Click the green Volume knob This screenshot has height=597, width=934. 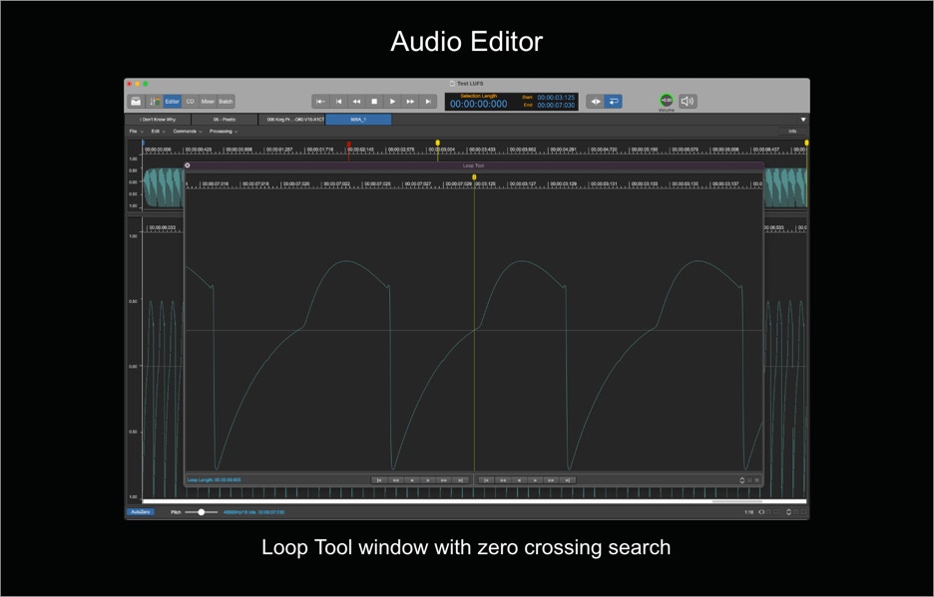(666, 101)
